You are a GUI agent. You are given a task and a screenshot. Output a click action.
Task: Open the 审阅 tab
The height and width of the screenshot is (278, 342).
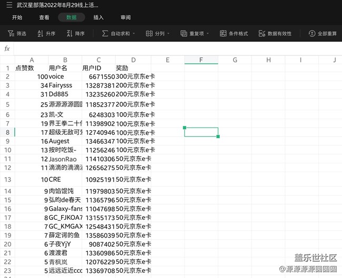pyautogui.click(x=126, y=17)
